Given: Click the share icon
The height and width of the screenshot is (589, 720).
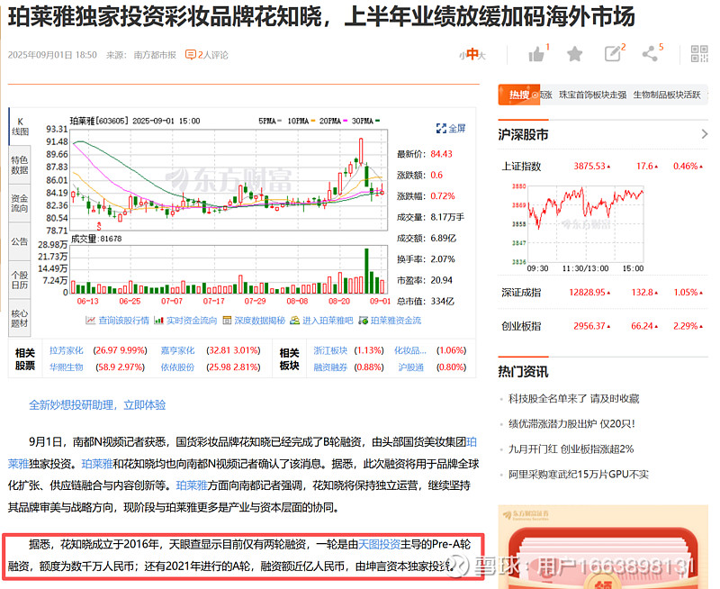Looking at the screenshot, I should pyautogui.click(x=650, y=54).
